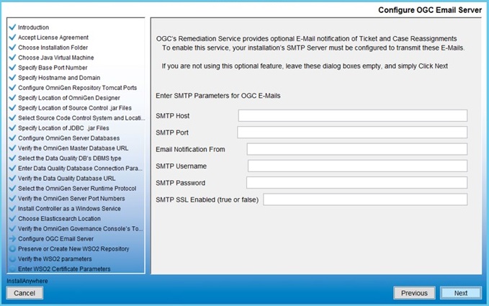Click the Configure OGC Email Server page title
489x306 pixels.
point(430,10)
